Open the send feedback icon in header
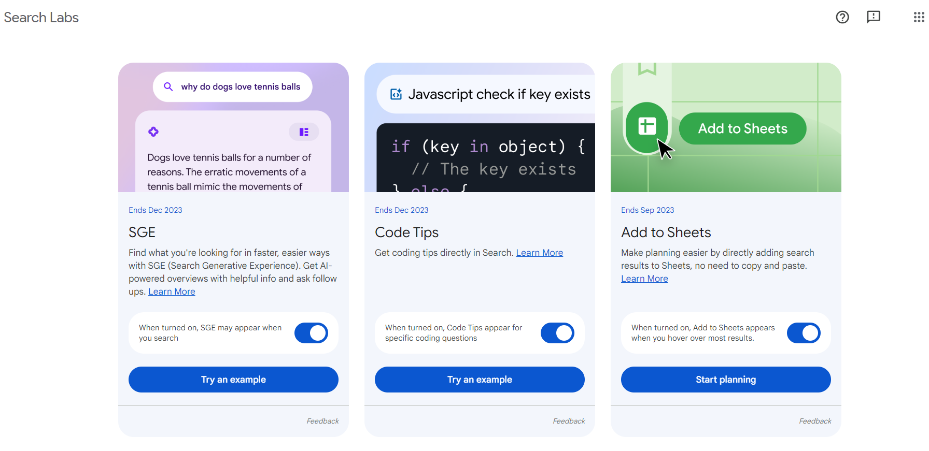This screenshot has height=451, width=929. click(874, 17)
